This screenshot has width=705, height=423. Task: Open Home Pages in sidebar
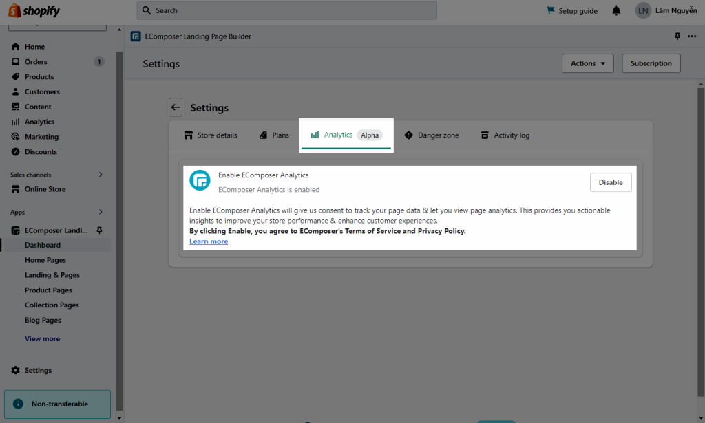click(x=45, y=260)
